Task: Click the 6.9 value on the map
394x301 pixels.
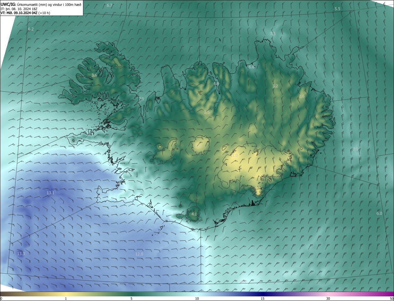Action: [x=216, y=84]
